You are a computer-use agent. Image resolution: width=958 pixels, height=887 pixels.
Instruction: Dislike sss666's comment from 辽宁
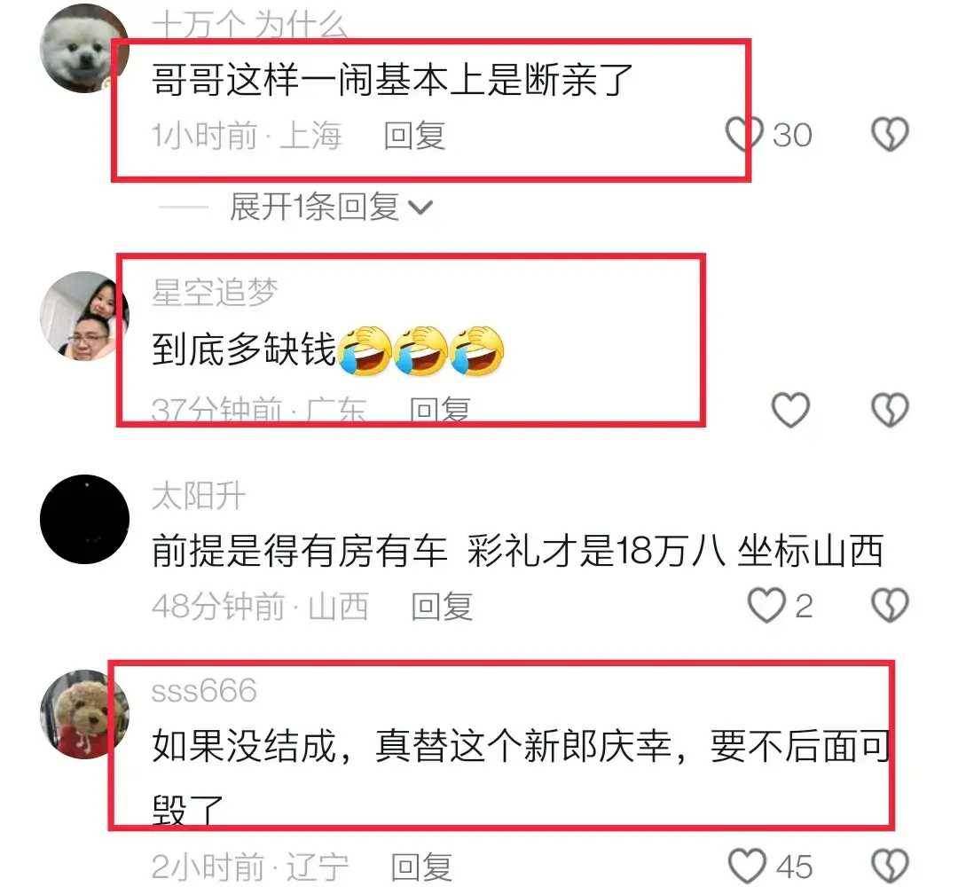(890, 867)
